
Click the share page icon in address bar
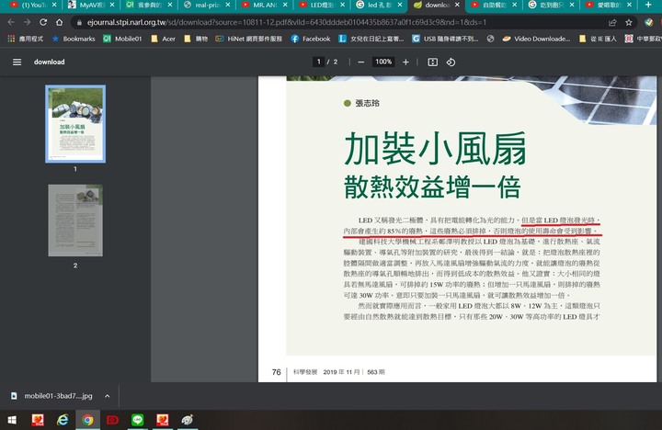pos(612,22)
